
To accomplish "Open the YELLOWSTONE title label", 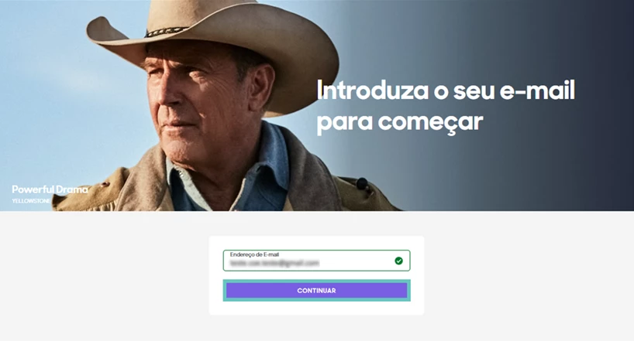I will pos(31,201).
